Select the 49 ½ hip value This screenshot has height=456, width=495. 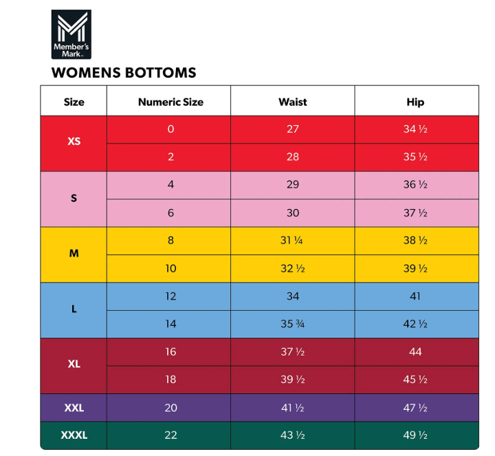coord(415,435)
